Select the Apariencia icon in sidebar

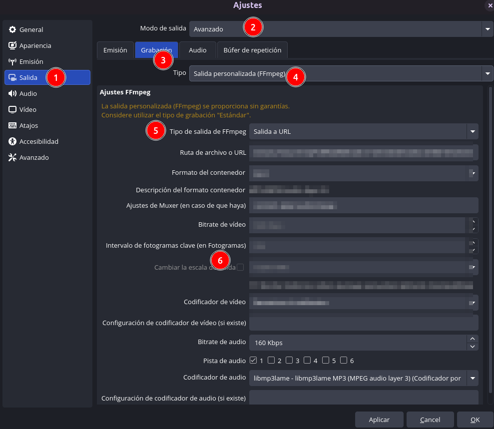pyautogui.click(x=12, y=45)
